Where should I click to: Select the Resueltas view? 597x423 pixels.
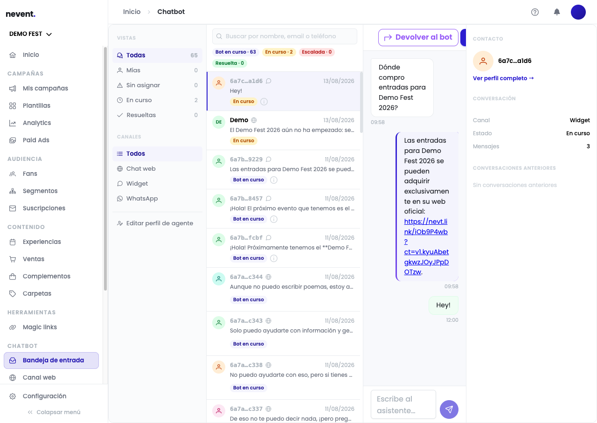(157, 115)
